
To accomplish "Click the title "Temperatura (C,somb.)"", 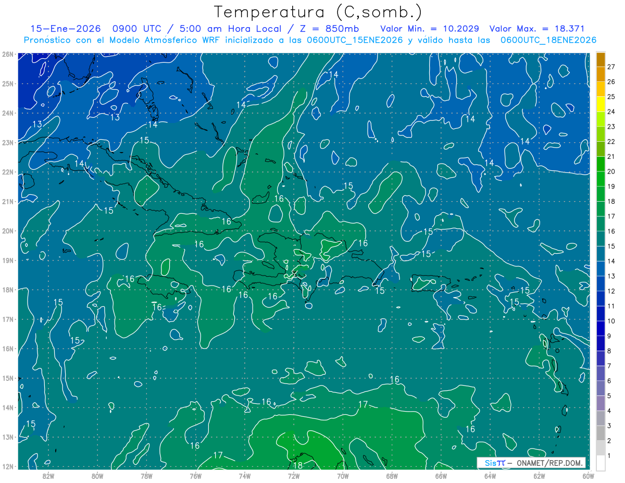I will [x=318, y=13].
